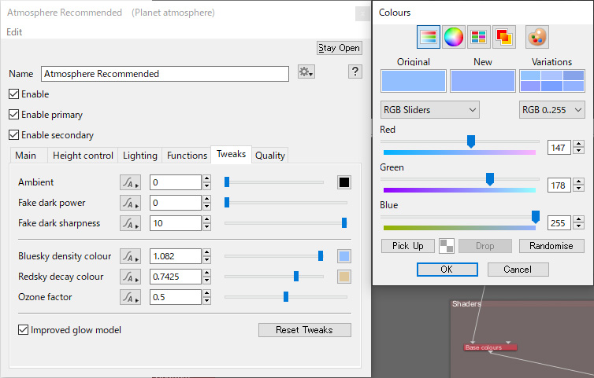Click the Stay Open button
This screenshot has width=594, height=378.
(340, 48)
